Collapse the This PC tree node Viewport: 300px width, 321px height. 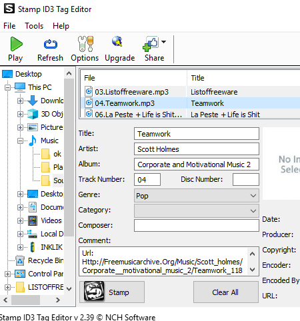pyautogui.click(x=7, y=87)
